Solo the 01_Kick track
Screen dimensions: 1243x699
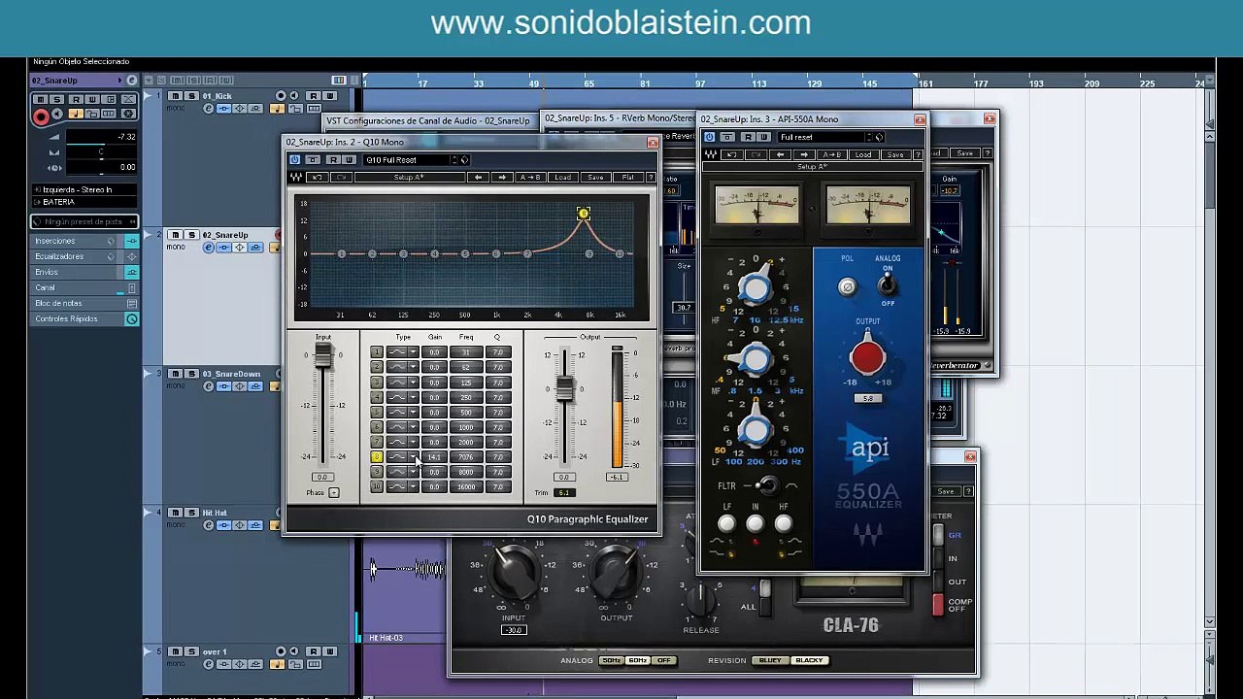pos(191,96)
